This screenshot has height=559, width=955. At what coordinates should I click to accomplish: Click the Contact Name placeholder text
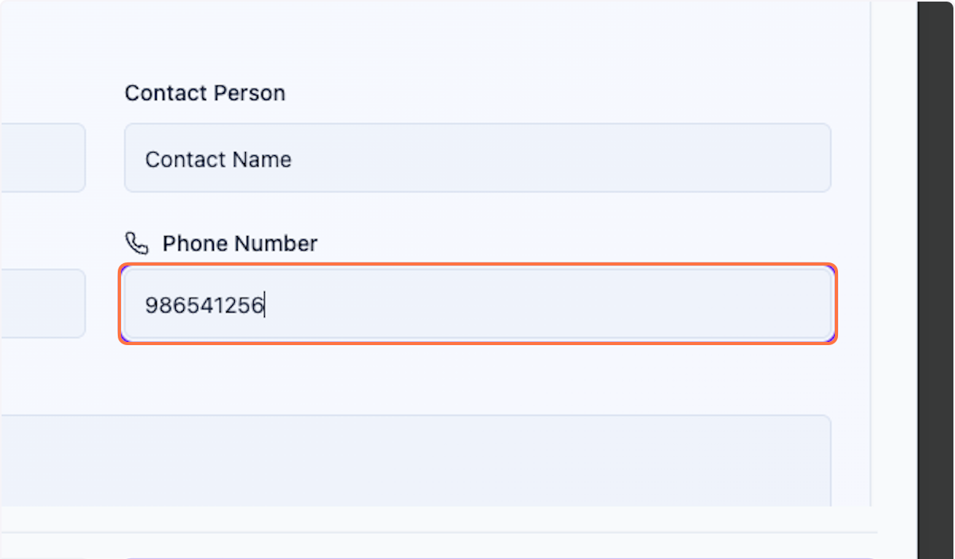pyautogui.click(x=218, y=159)
